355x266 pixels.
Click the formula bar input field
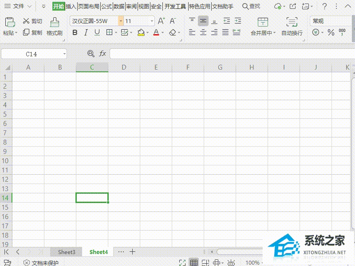[232, 54]
